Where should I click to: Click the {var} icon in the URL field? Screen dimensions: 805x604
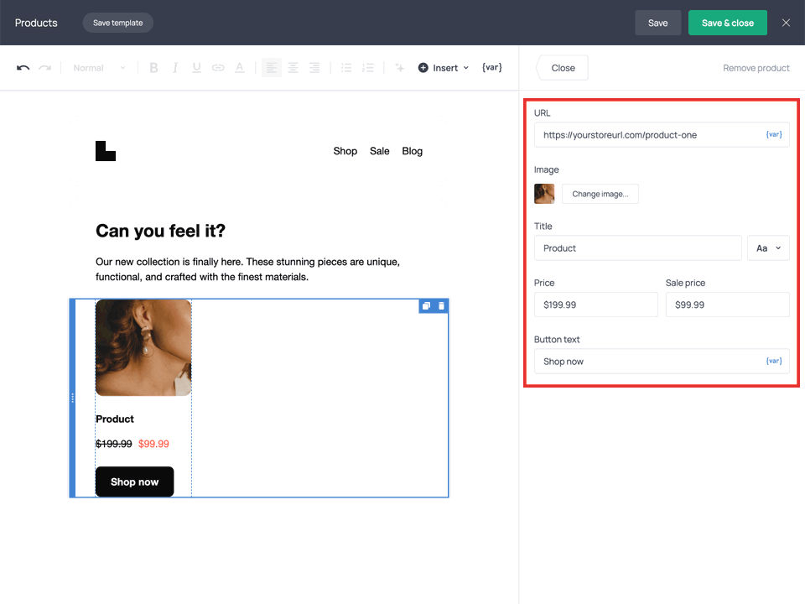pyautogui.click(x=773, y=134)
